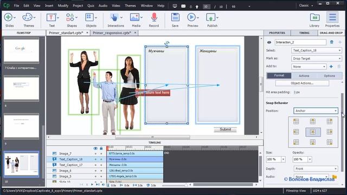This screenshot has height=195, width=347.
Task: Click the Submit button on the slide
Action: point(226,129)
